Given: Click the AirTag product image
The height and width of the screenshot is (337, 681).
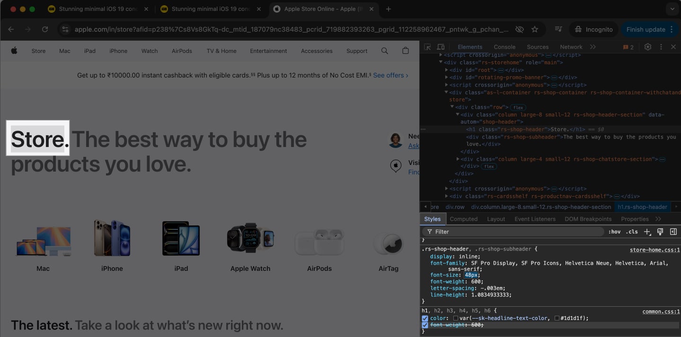Looking at the screenshot, I should point(389,244).
